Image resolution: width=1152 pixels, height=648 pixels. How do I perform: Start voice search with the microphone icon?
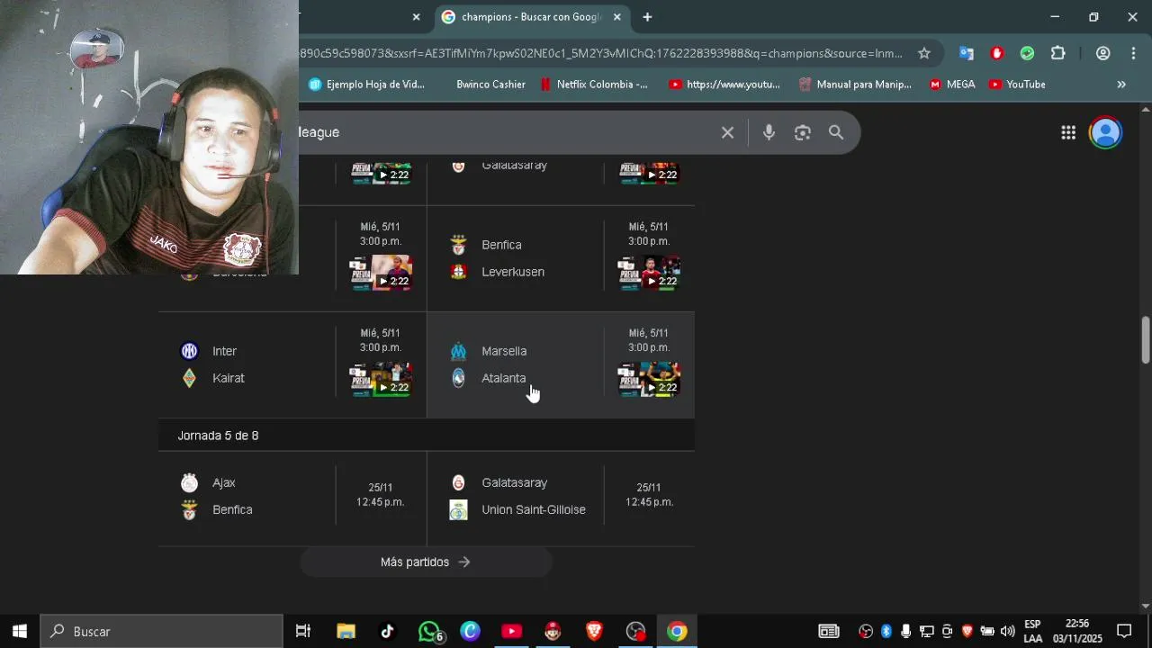click(769, 132)
